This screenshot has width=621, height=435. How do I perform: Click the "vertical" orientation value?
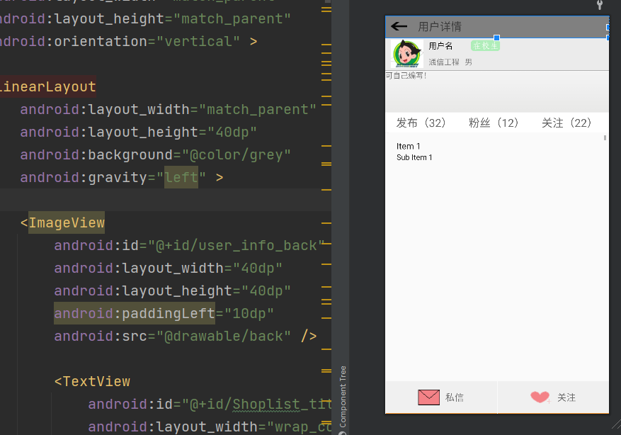tap(198, 42)
